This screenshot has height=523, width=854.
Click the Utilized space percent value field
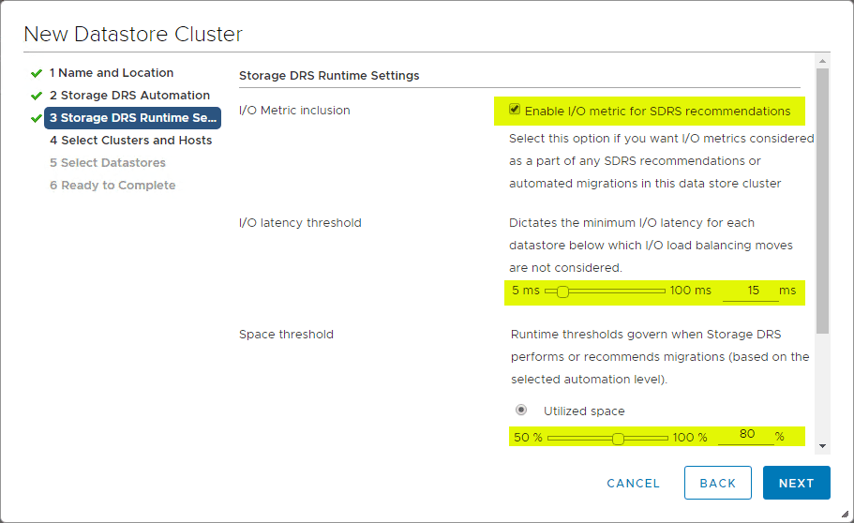[x=746, y=435]
